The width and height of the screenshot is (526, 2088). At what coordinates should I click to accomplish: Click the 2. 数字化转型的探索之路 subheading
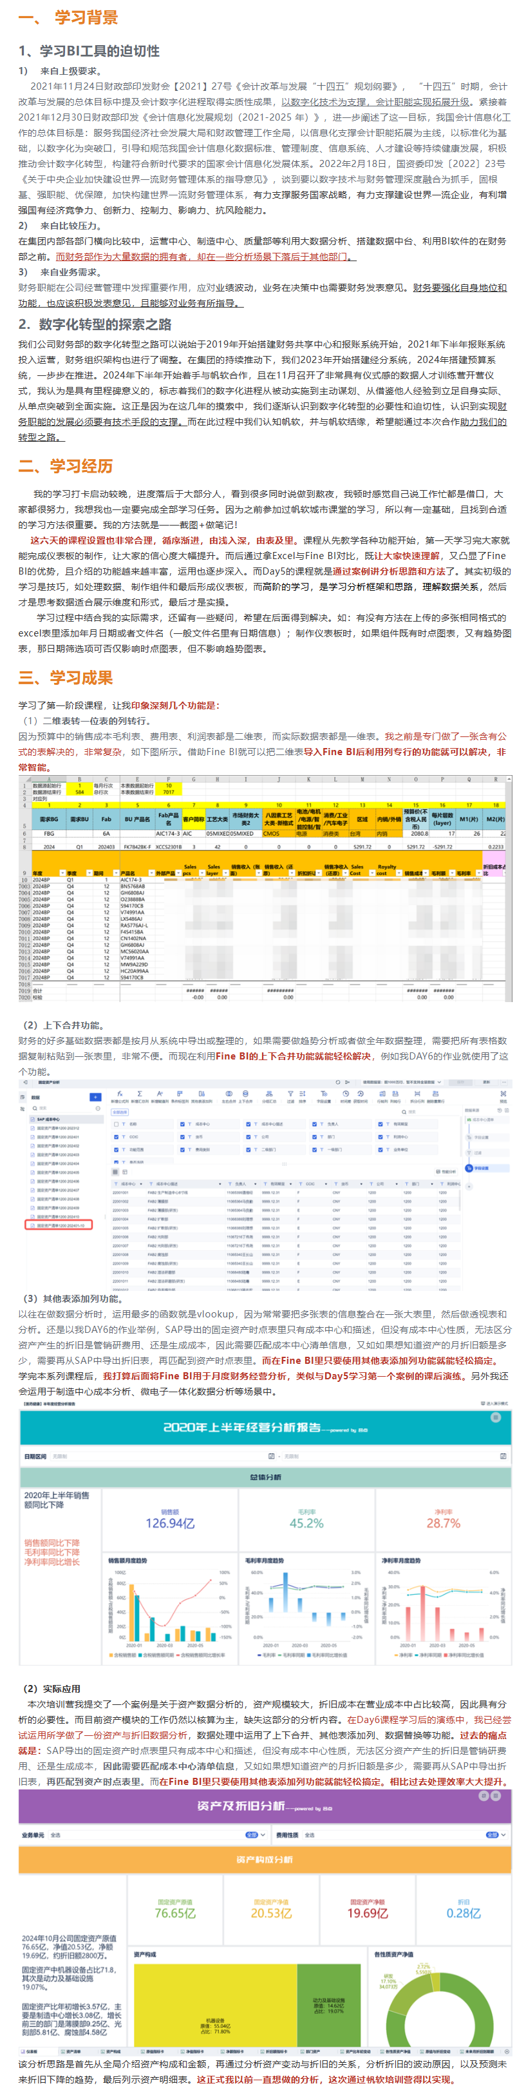[x=95, y=324]
